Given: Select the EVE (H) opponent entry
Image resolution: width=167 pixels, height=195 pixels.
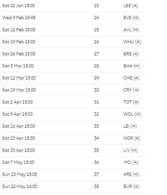Looking at the screenshot, I should [131, 18].
